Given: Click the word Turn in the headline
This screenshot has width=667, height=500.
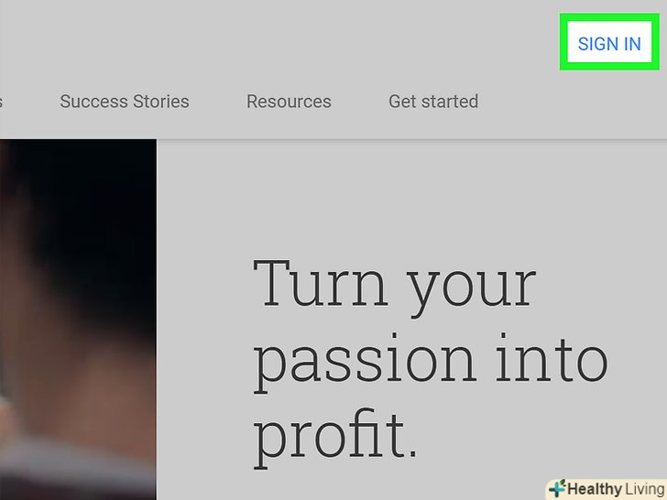Looking at the screenshot, I should (x=319, y=284).
